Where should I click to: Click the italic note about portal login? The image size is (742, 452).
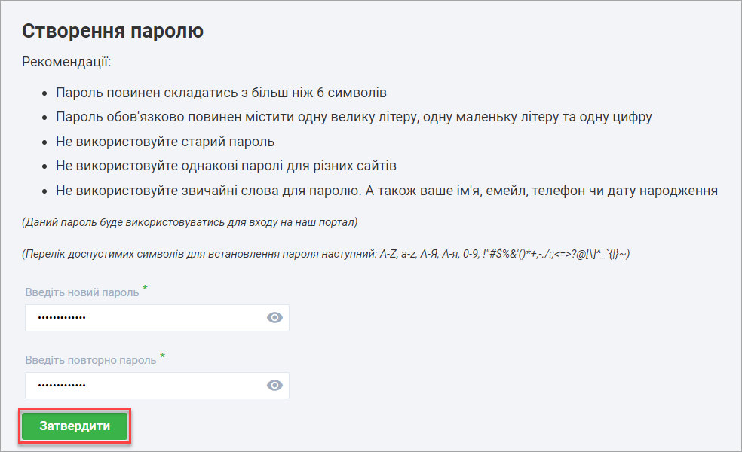coord(189,222)
